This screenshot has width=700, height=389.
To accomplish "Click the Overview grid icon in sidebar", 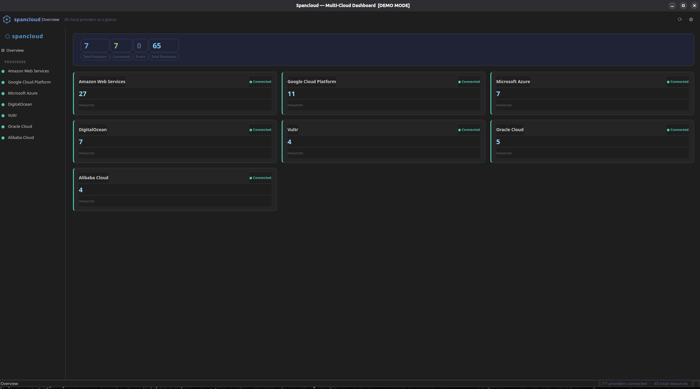I will [x=3, y=50].
